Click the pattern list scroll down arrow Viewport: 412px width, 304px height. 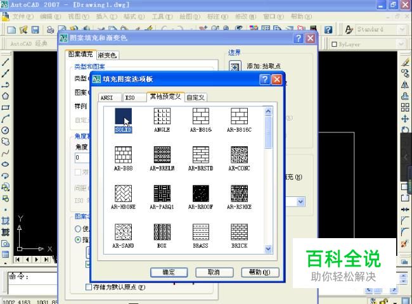tap(268, 249)
